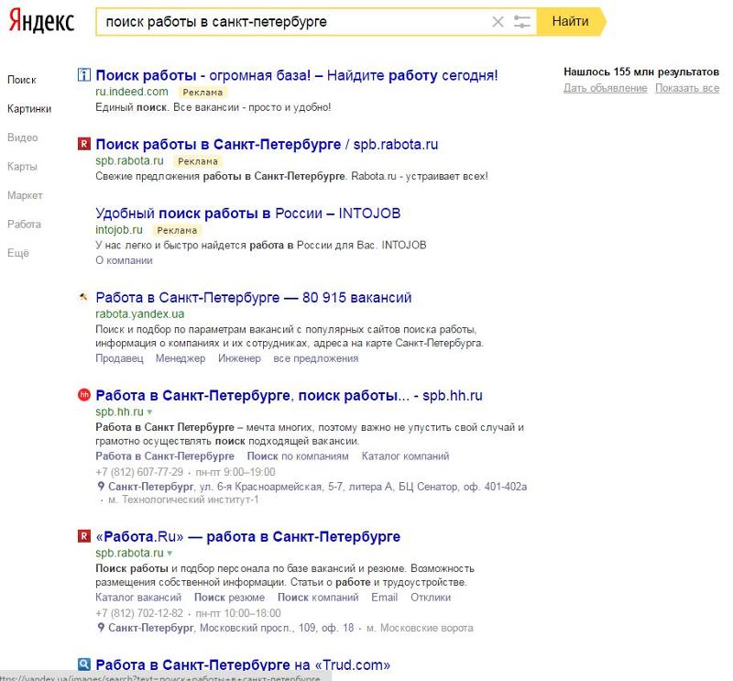Open '«Работа.Ru» — работа в Санкт-Петербурге' title

[248, 536]
